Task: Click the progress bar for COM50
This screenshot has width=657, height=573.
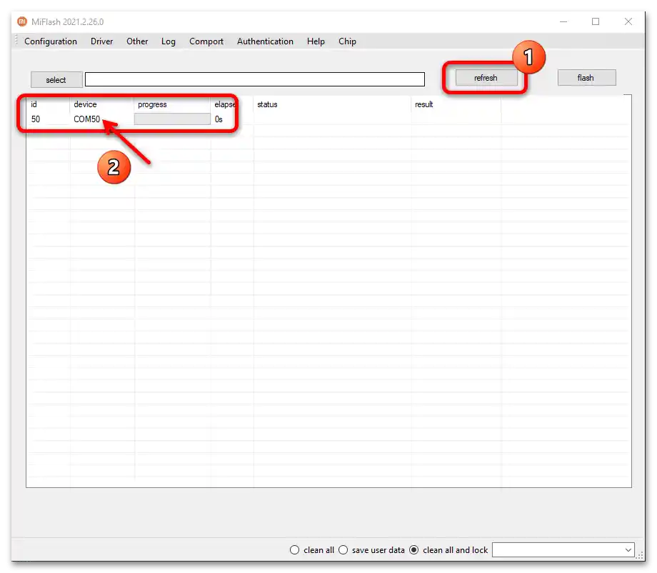Action: (172, 119)
